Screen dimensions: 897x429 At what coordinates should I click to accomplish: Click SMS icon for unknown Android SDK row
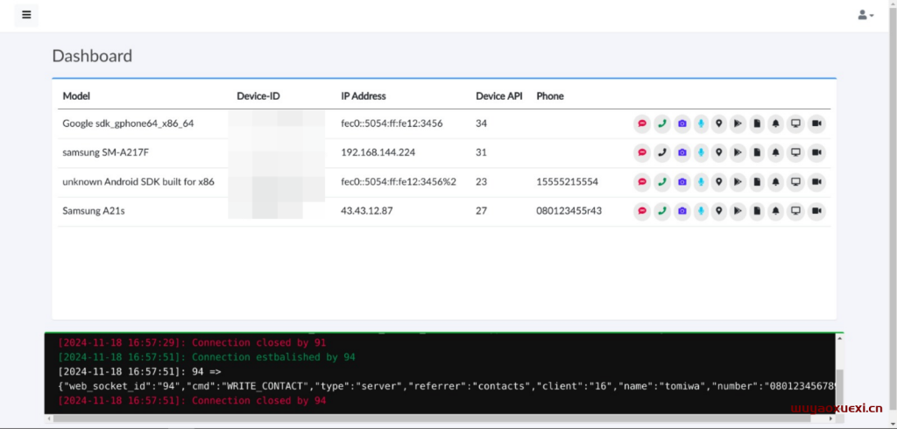642,182
